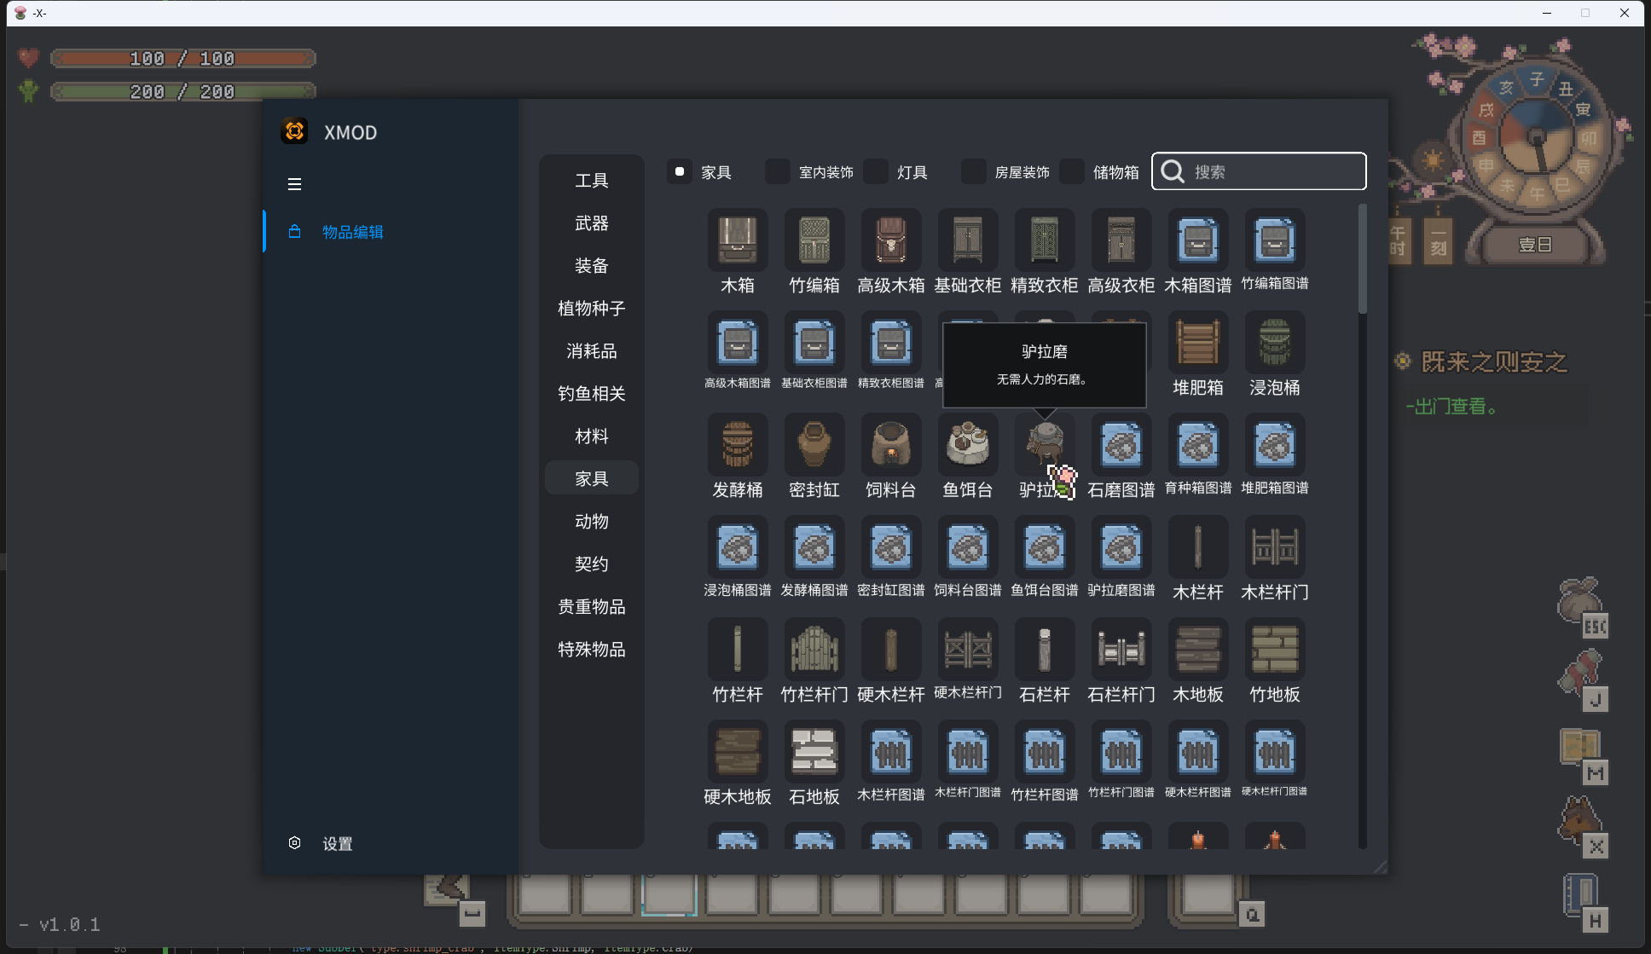
Task: Switch to the 钓鱼相关 category
Action: [x=591, y=394]
